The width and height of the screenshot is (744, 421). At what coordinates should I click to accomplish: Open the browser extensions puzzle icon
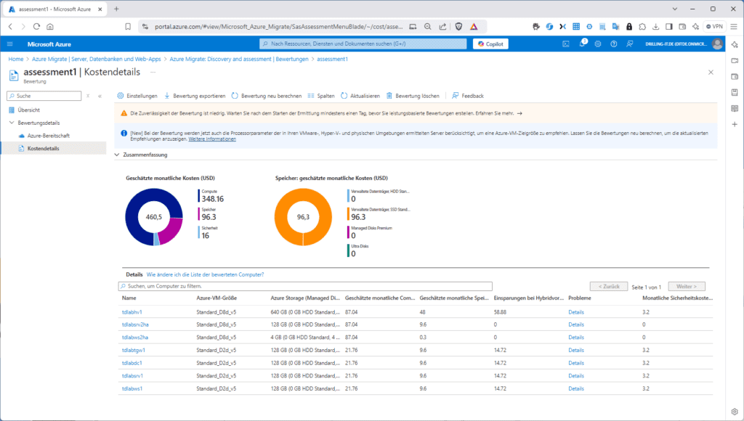(642, 27)
